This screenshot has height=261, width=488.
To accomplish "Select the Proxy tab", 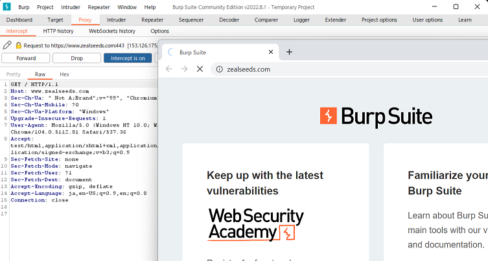I will click(x=85, y=20).
